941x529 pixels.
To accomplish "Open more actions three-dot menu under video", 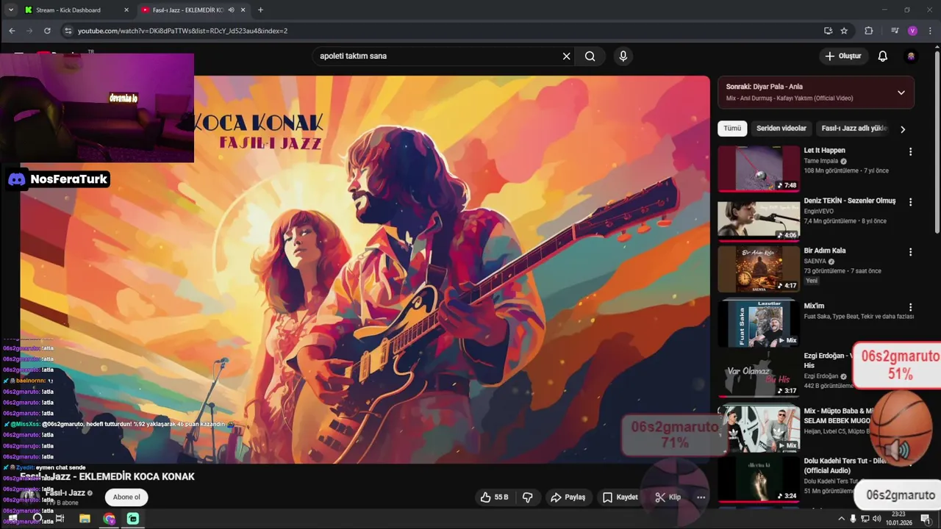I will [x=701, y=497].
